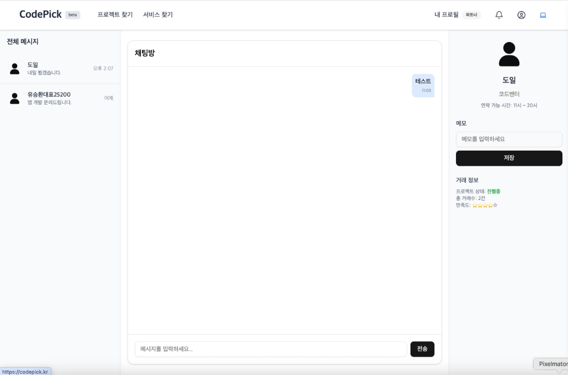Select the 도일 conversation
This screenshot has height=375, width=568.
tap(60, 68)
